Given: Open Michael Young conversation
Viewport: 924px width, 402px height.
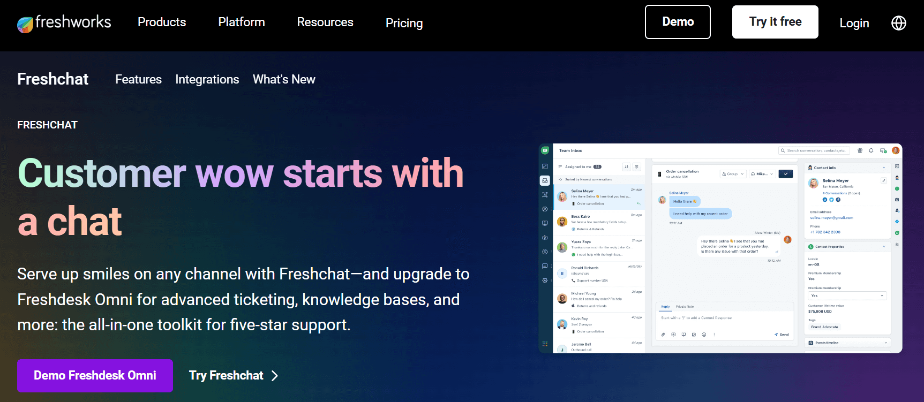Looking at the screenshot, I should click(599, 299).
